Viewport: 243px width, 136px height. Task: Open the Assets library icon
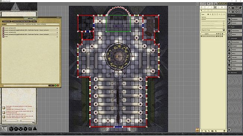point(229,23)
